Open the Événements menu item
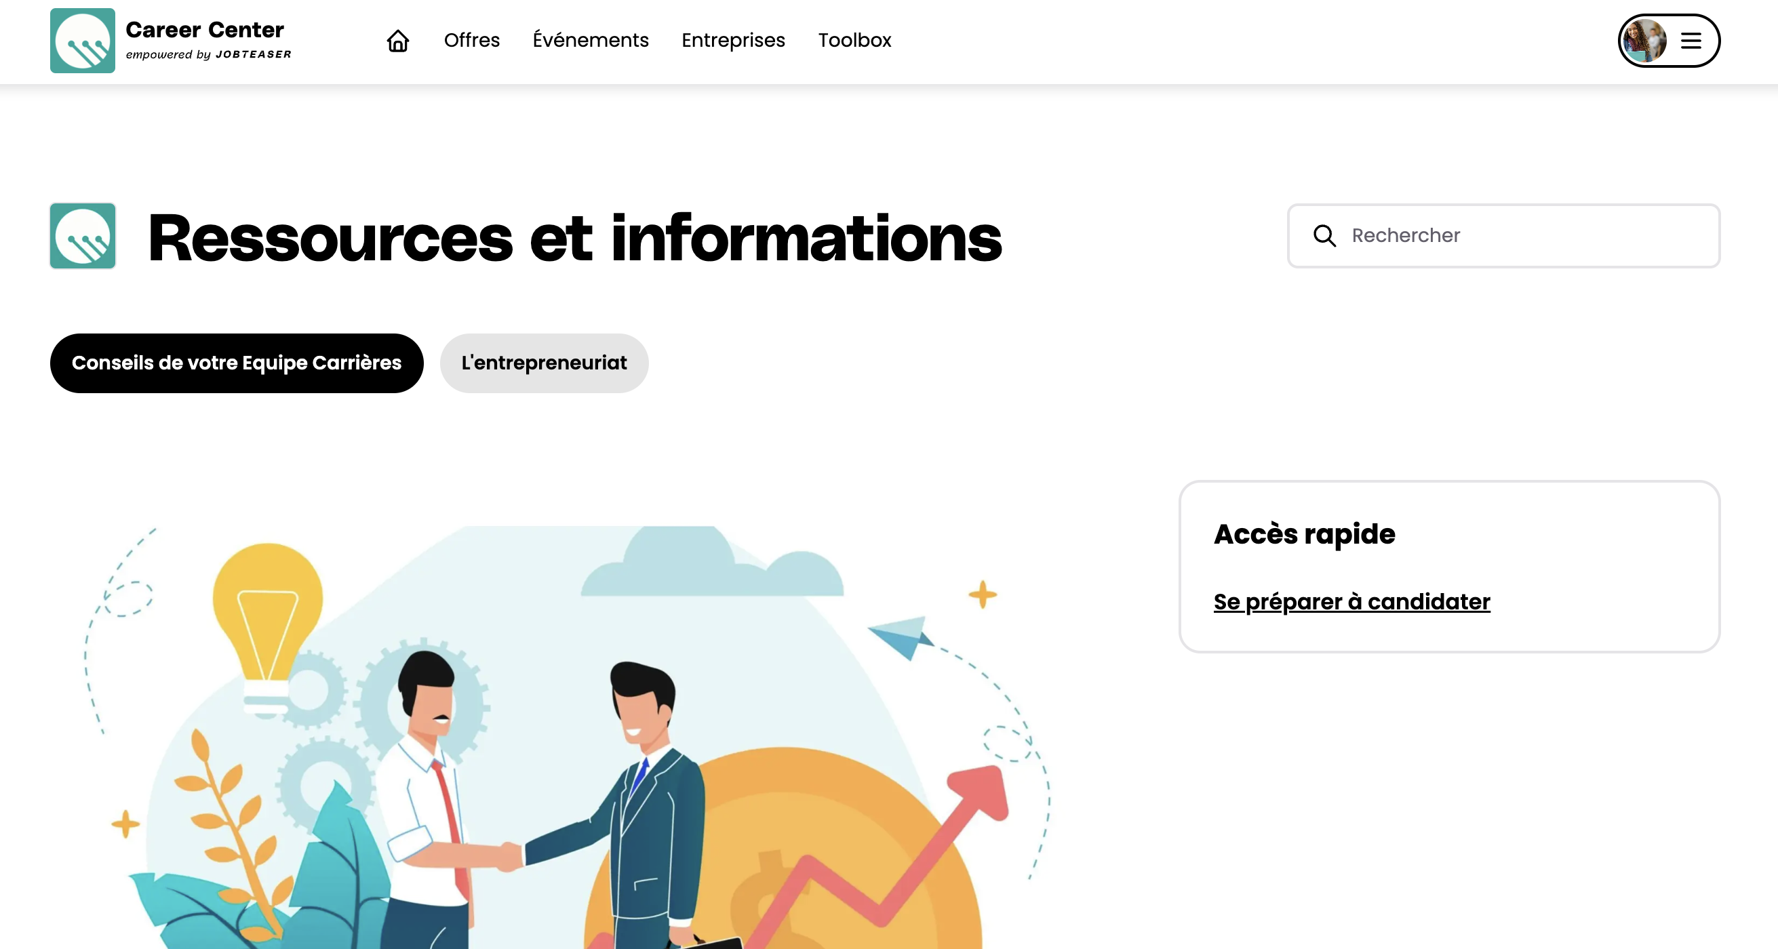This screenshot has height=949, width=1778. click(x=590, y=40)
